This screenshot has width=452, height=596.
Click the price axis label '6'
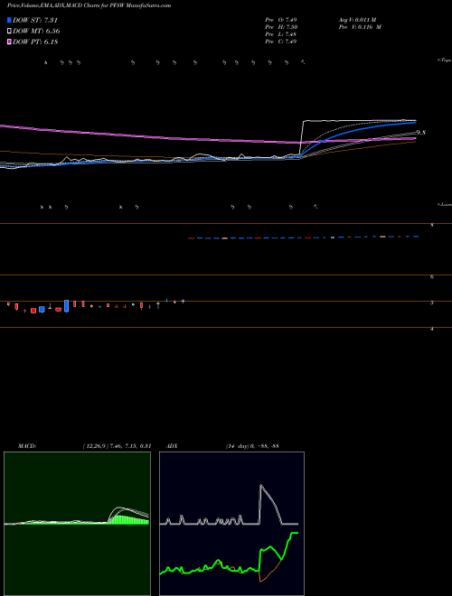pos(432,277)
